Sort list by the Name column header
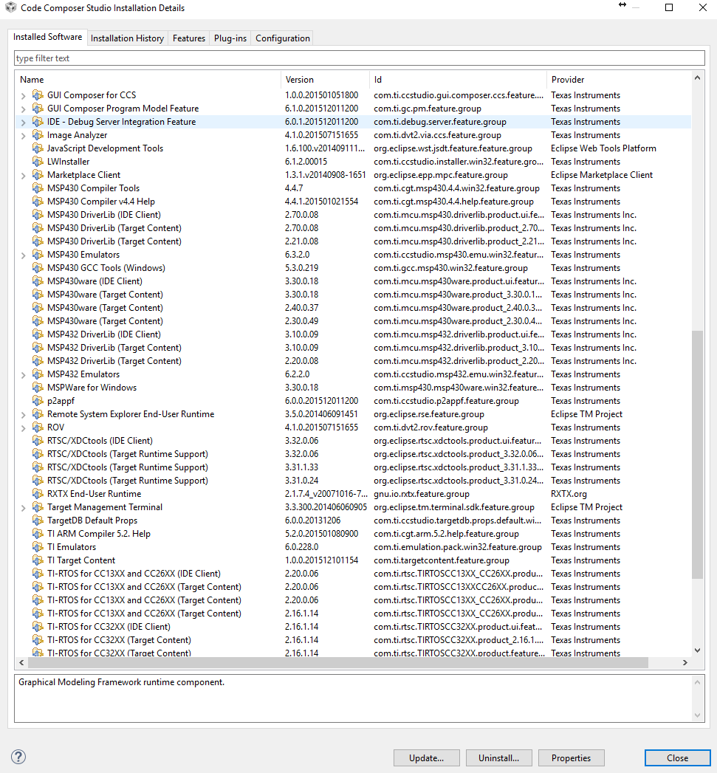 [148, 80]
